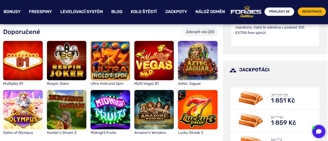Launch the Ultra Hold and Spin game
Image resolution: width=328 pixels, height=141 pixels.
pos(110,61)
